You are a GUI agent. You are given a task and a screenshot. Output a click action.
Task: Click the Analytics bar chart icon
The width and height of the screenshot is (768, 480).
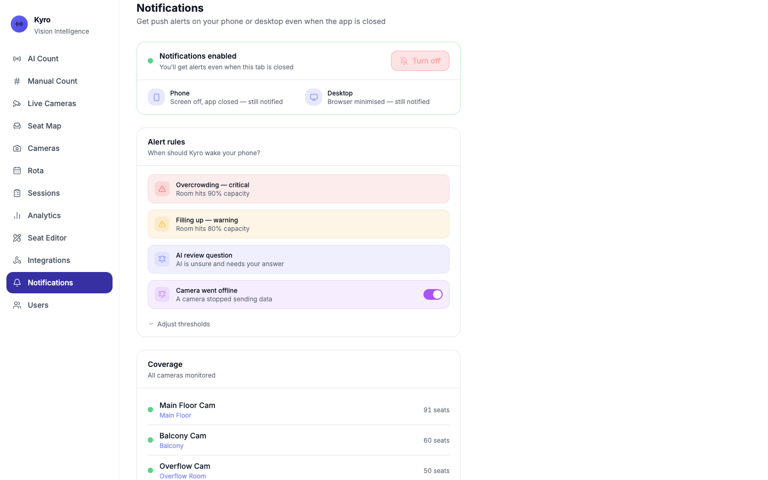(17, 215)
